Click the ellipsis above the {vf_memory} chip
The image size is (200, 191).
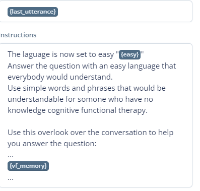tap(11, 156)
